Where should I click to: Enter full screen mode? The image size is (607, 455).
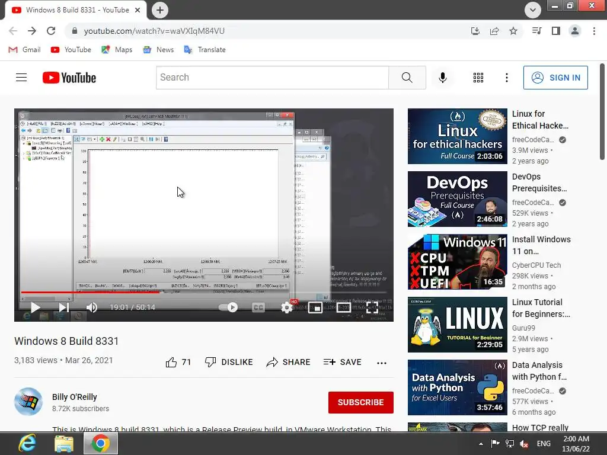tap(372, 307)
